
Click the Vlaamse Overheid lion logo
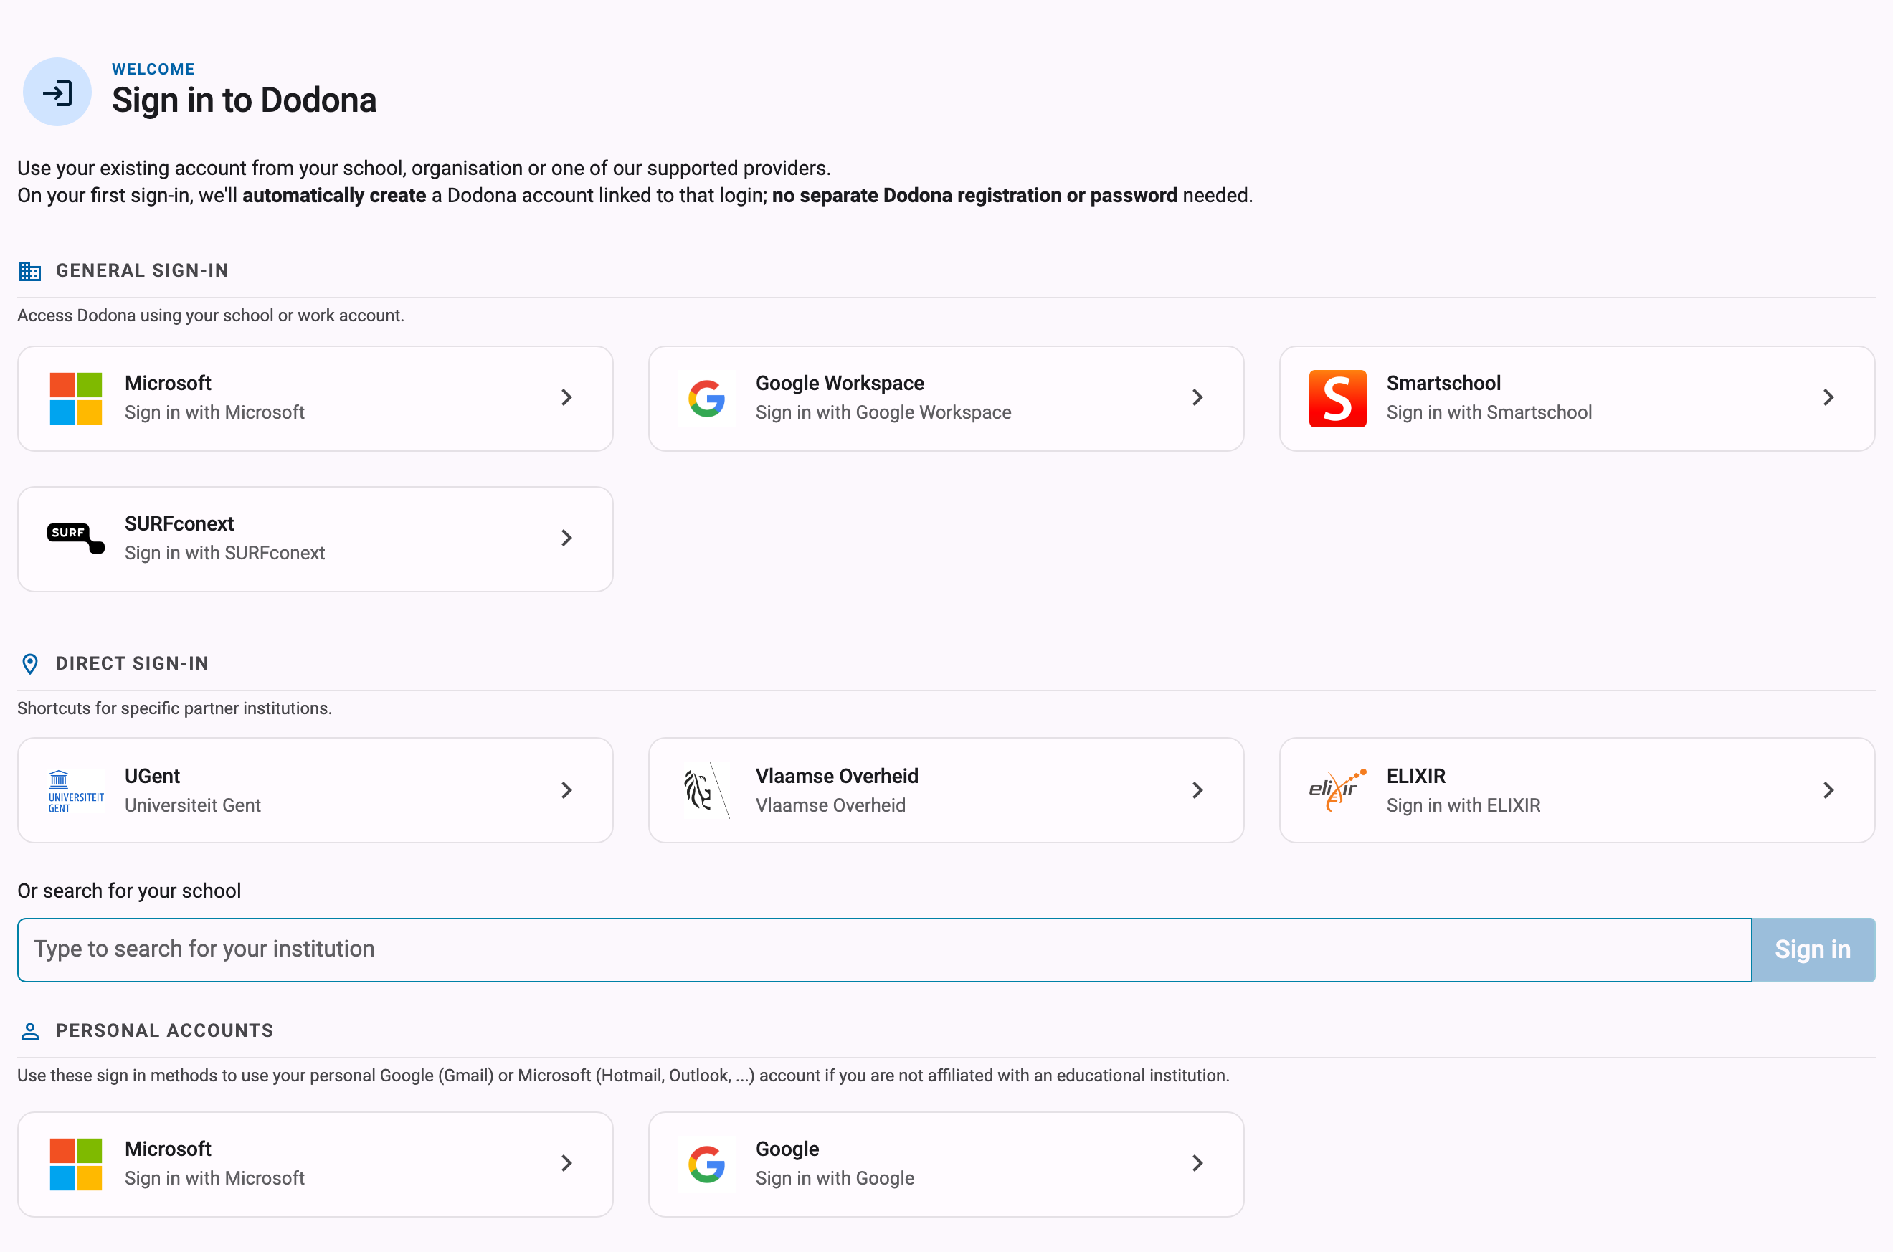point(706,790)
